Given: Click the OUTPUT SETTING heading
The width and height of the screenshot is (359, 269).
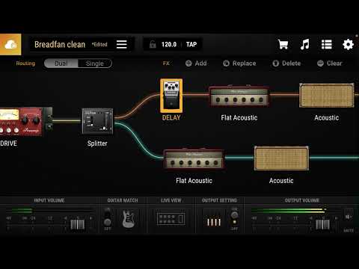Looking at the screenshot, I should coord(219,200).
